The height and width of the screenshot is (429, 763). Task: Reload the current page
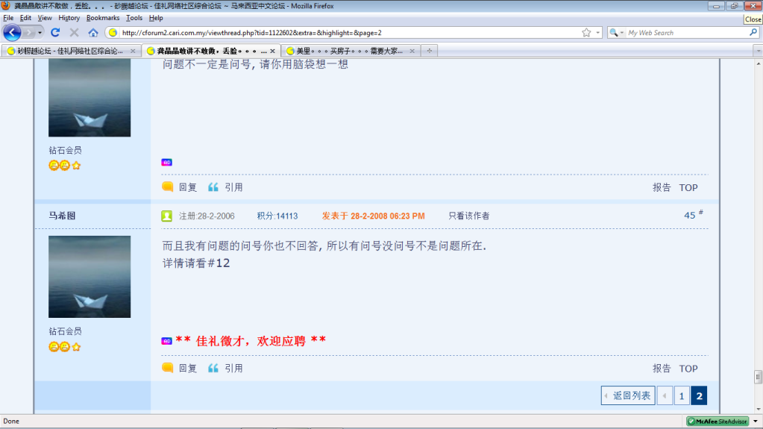[55, 33]
